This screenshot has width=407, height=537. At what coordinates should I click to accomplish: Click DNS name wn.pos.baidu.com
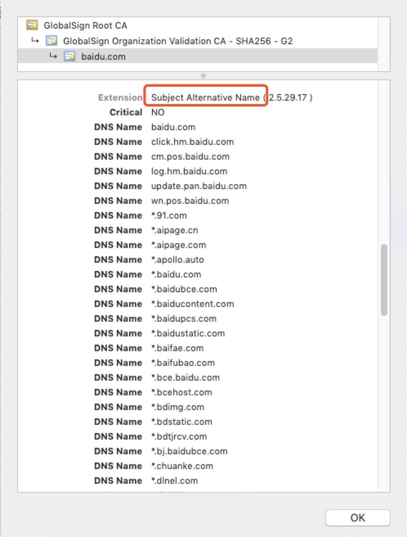190,201
